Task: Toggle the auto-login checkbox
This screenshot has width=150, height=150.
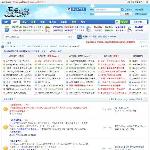Action: pyautogui.click(x=122, y=10)
